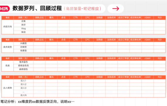
Task: Click 消耗(元) header in 内容方向 table
Action: (23, 18)
